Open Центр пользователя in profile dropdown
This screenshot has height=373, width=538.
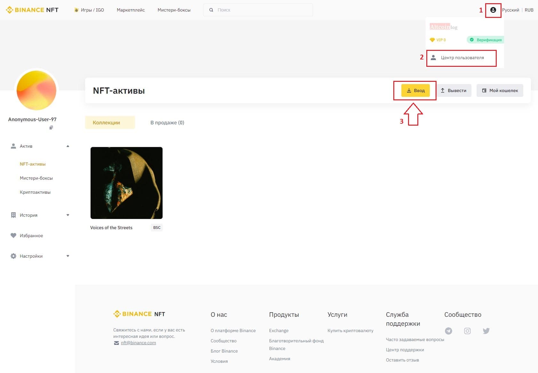(x=461, y=58)
